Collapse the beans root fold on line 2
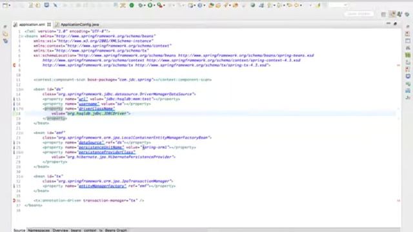Viewport: 413px width, 232px height. click(x=22, y=36)
